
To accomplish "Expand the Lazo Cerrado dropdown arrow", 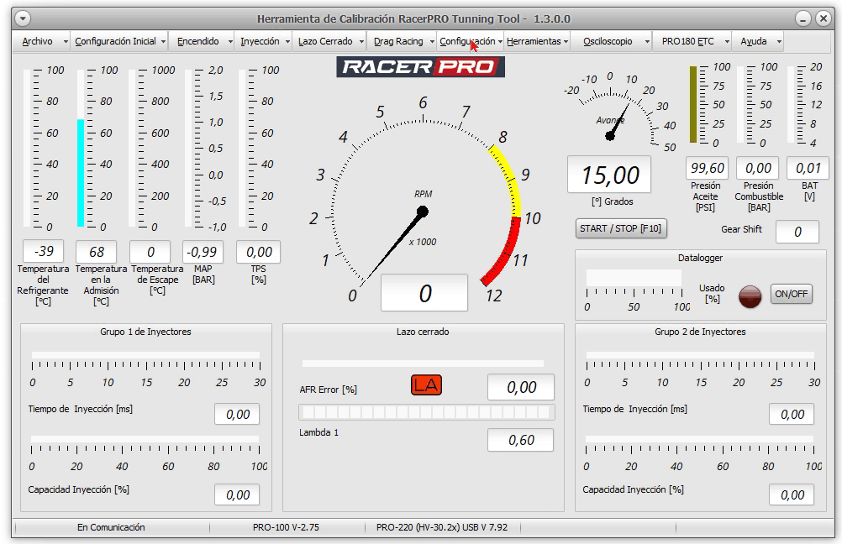I will pos(361,42).
